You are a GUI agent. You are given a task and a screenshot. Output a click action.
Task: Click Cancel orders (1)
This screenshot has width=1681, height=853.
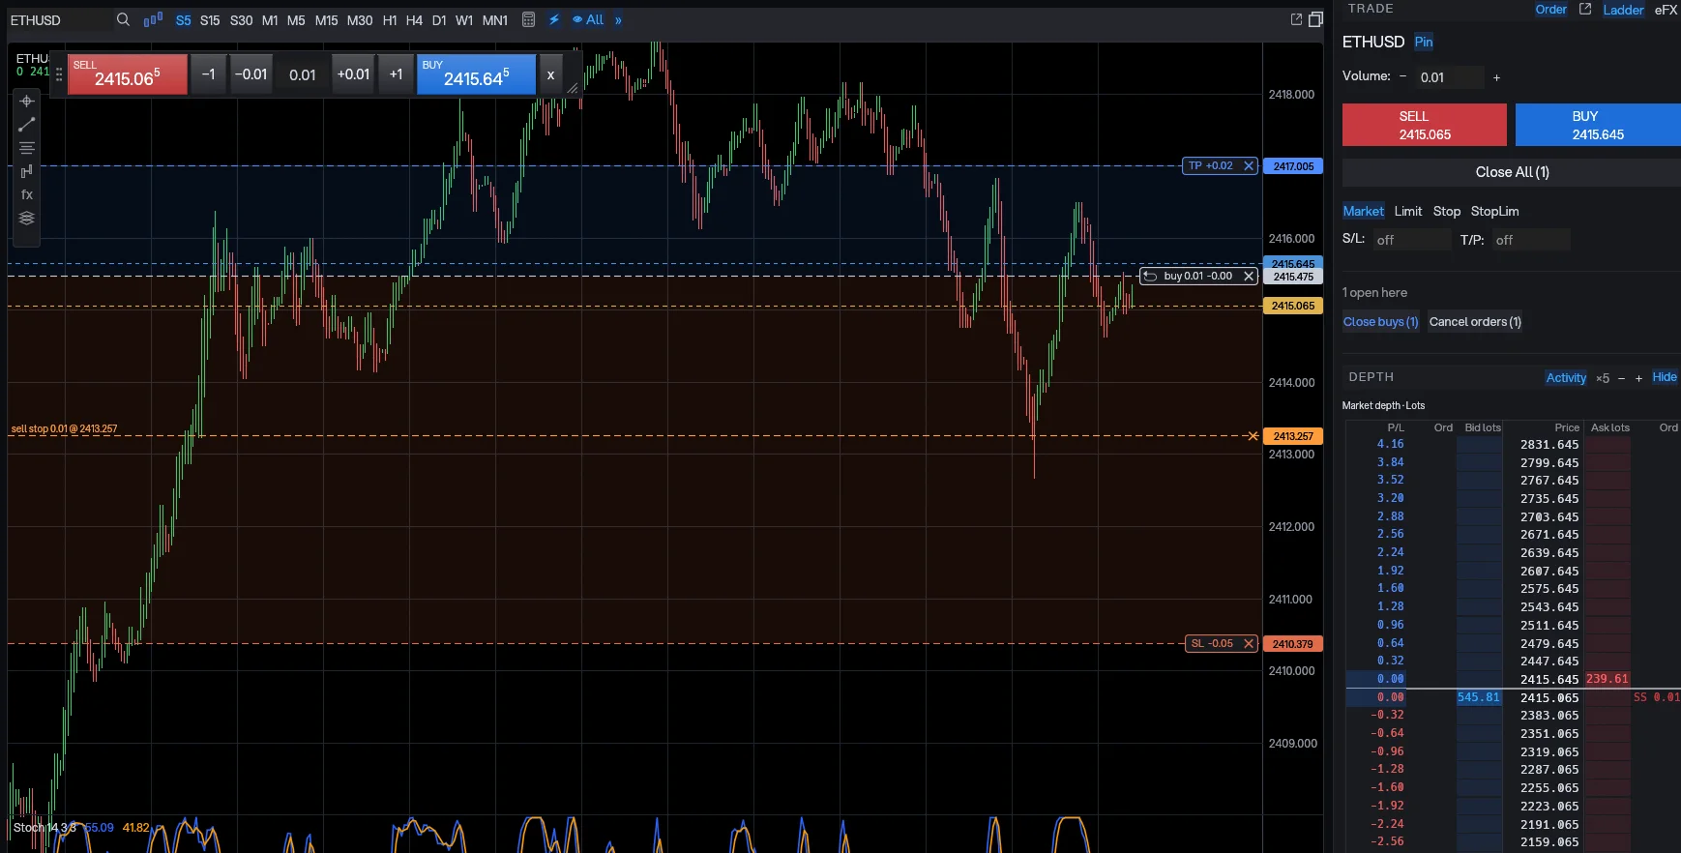coord(1475,322)
